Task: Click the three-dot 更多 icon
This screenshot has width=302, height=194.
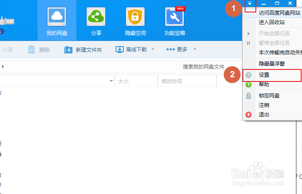Action: (170, 50)
